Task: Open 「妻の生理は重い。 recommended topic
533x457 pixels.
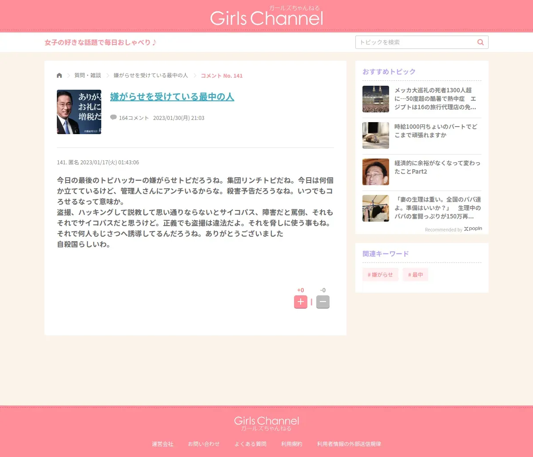Action: click(x=438, y=208)
